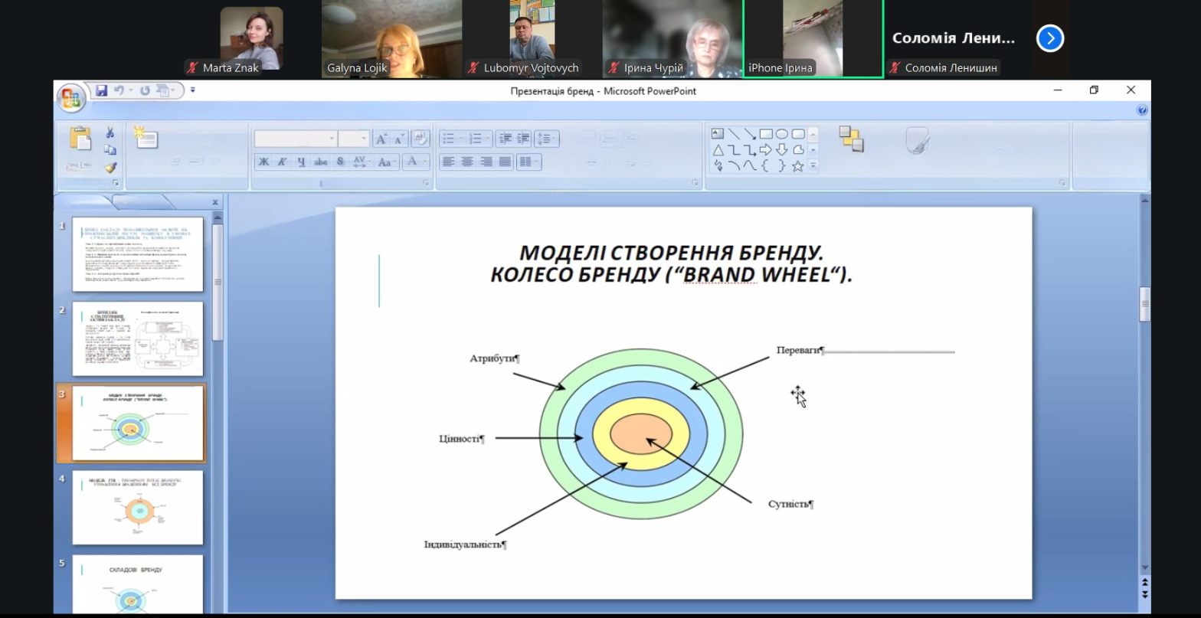Switch to the Outline tab in slide pane

point(142,202)
